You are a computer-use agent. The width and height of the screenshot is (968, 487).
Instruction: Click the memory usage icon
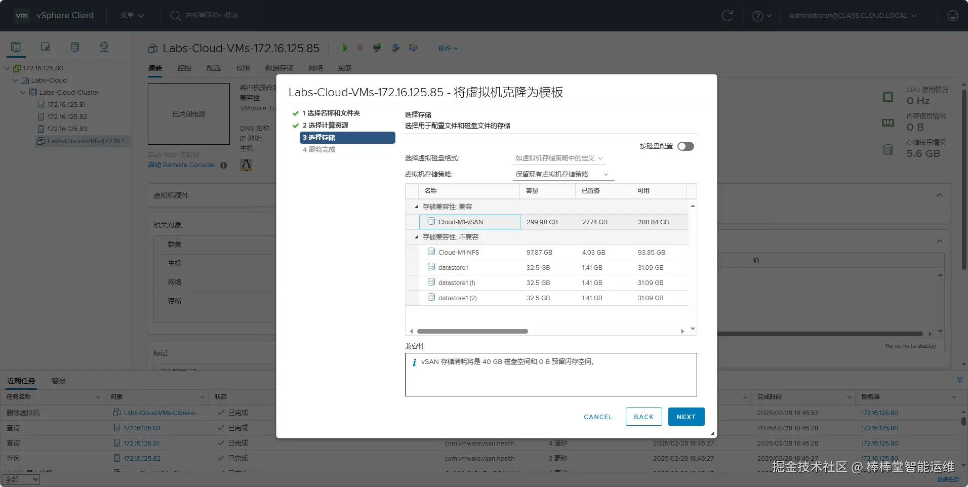[x=888, y=123]
